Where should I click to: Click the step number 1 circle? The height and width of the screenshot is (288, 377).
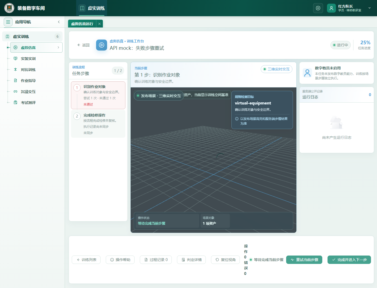[77, 88]
